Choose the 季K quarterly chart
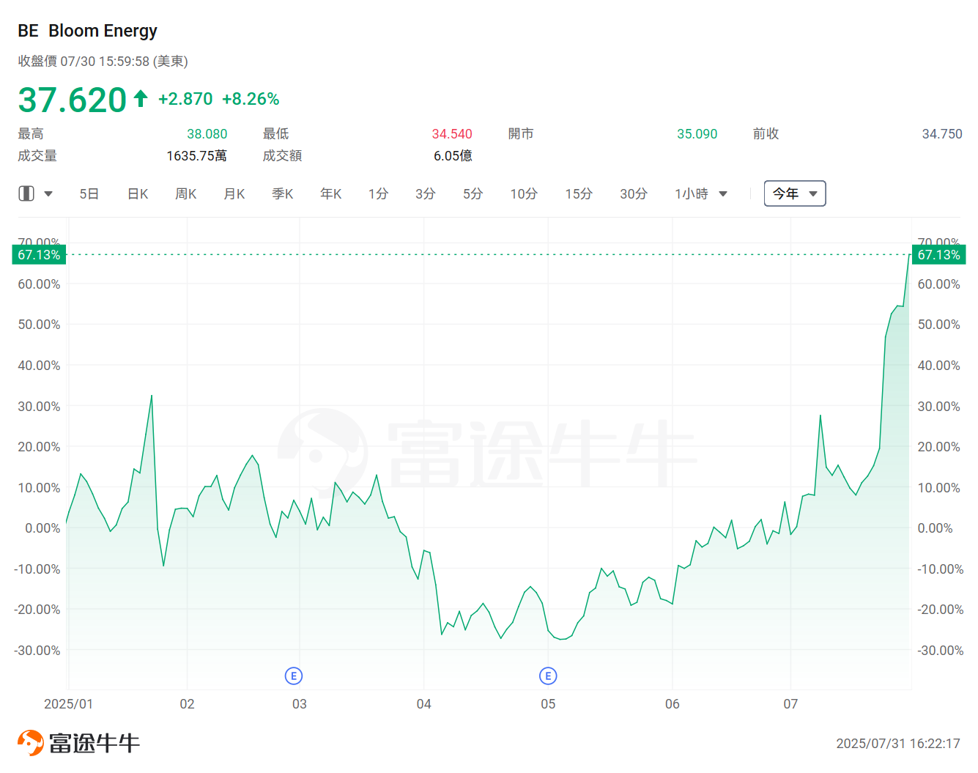Viewport: 978px width, 773px height. pyautogui.click(x=283, y=194)
